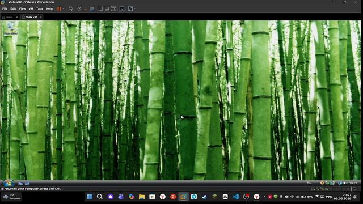363x204 pixels.
Task: Open the Windows taskbar Search icon
Action: (100, 197)
